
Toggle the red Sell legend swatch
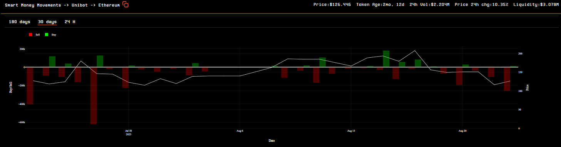pos(30,35)
